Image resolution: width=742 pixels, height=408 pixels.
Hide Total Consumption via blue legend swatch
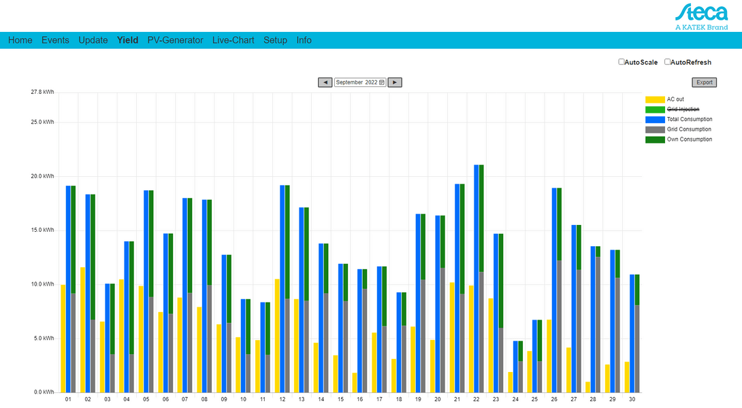[654, 120]
